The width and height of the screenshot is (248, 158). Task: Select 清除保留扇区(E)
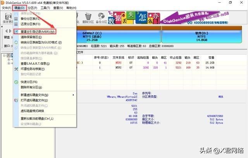click(x=31, y=37)
